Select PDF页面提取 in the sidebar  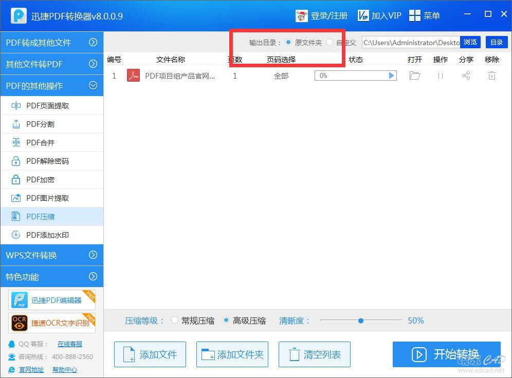pyautogui.click(x=52, y=106)
